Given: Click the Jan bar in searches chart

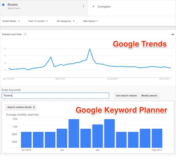Looking at the screenshot, I should coord(62,138).
